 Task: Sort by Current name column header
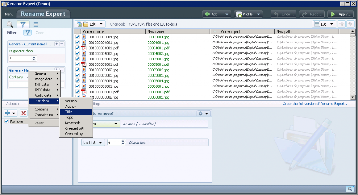point(113,31)
